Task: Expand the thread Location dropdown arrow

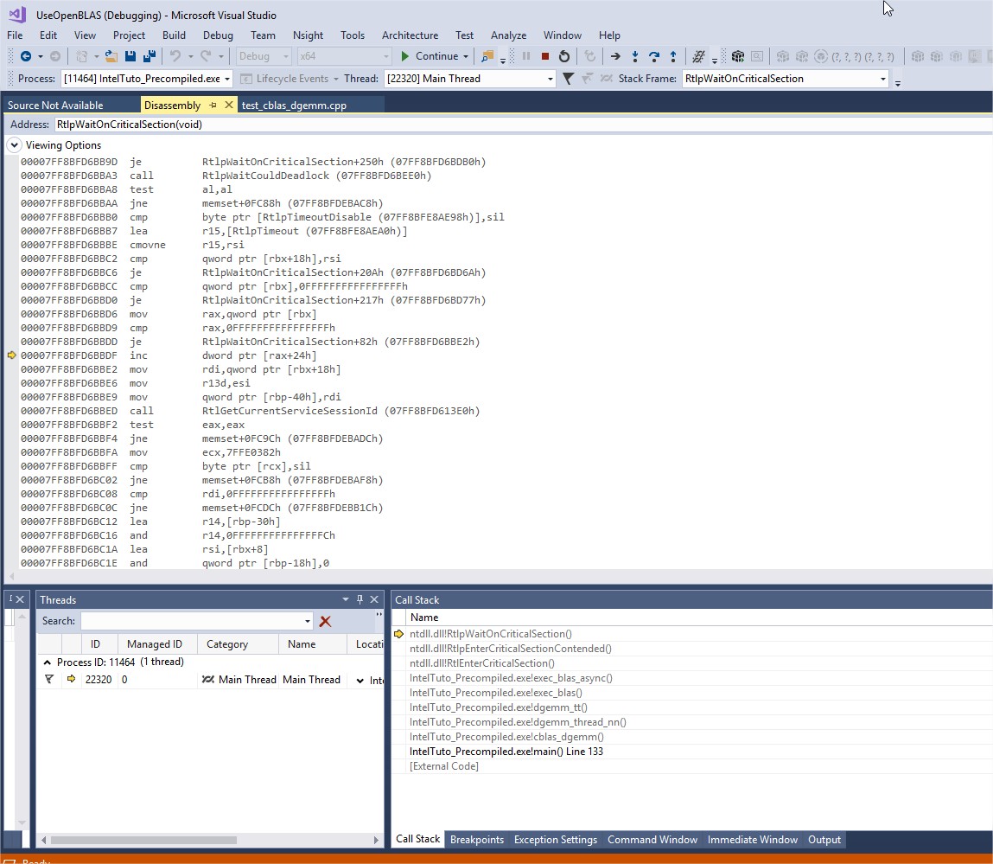Action: 360,681
